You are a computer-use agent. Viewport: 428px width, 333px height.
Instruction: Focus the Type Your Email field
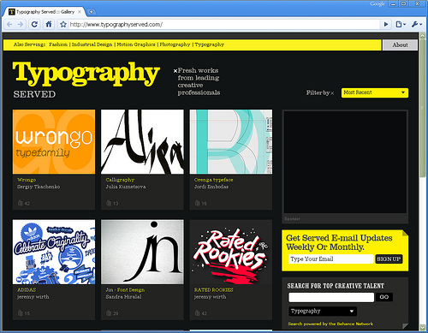[330, 259]
